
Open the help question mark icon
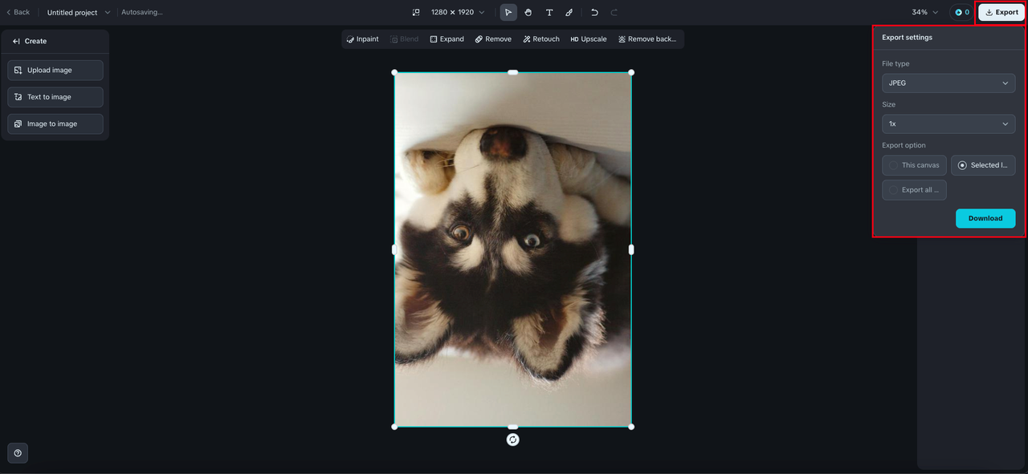pyautogui.click(x=18, y=453)
